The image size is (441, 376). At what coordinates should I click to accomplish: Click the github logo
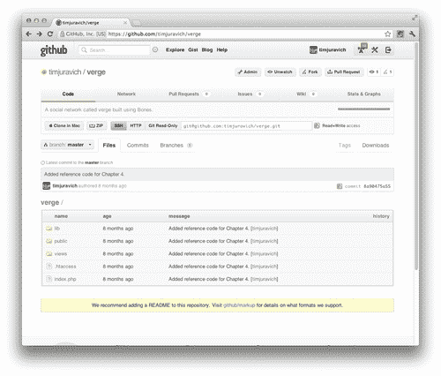point(54,50)
